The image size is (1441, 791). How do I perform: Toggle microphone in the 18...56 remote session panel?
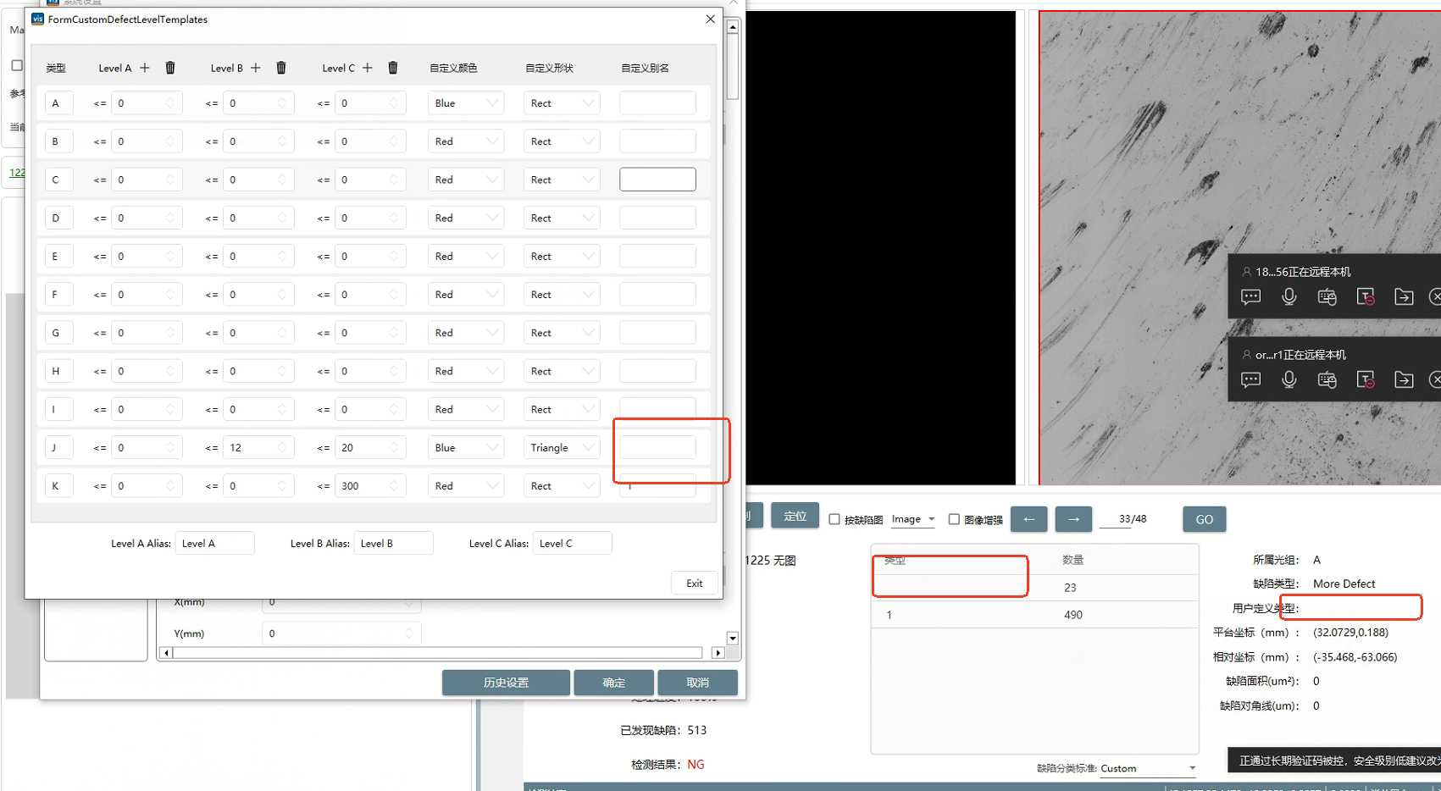click(1289, 297)
